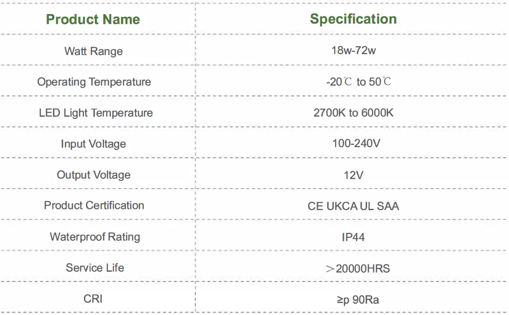Select the Service Life label
This screenshot has height=315, width=509.
95,268
